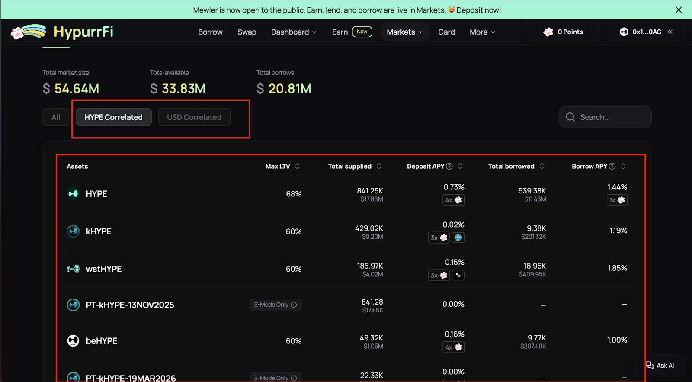The height and width of the screenshot is (382, 692).
Task: Select the HYPE Correlated filter tab
Action: point(114,117)
